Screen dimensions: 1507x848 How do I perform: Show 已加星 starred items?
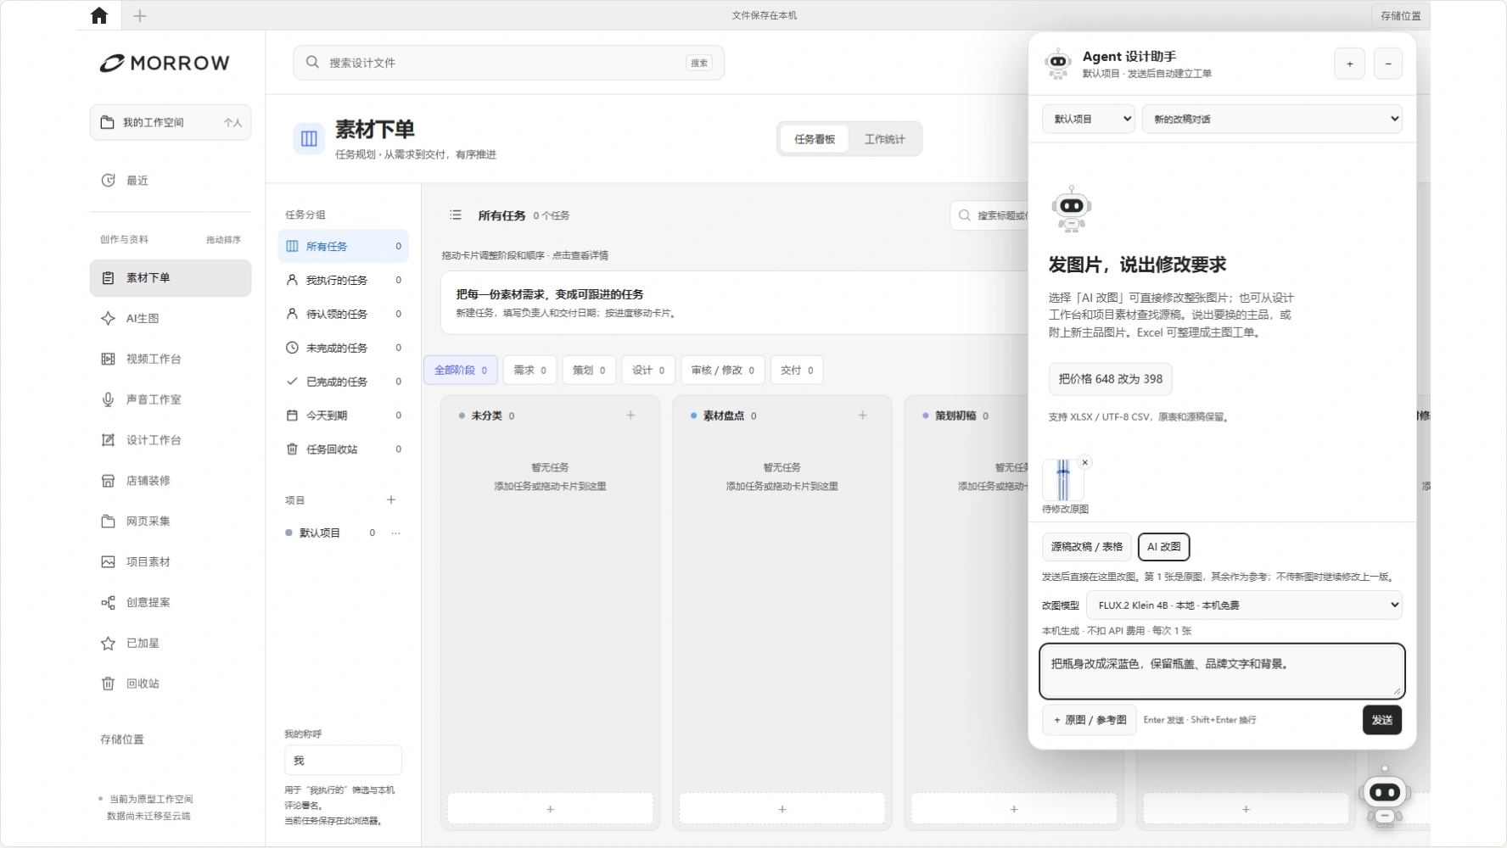coord(171,644)
